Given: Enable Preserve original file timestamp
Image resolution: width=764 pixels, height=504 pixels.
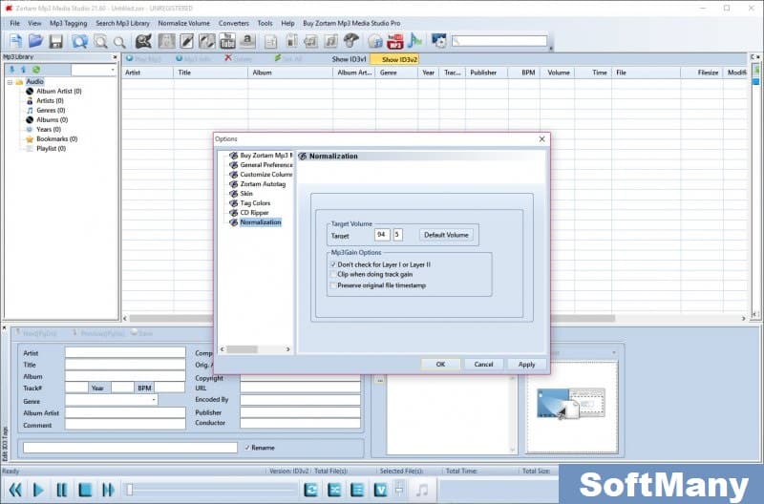Looking at the screenshot, I should [333, 285].
